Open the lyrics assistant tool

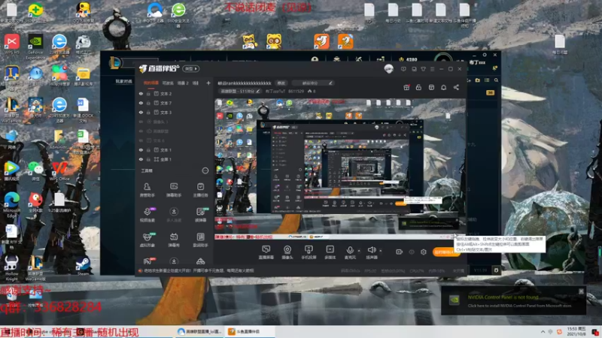click(200, 240)
